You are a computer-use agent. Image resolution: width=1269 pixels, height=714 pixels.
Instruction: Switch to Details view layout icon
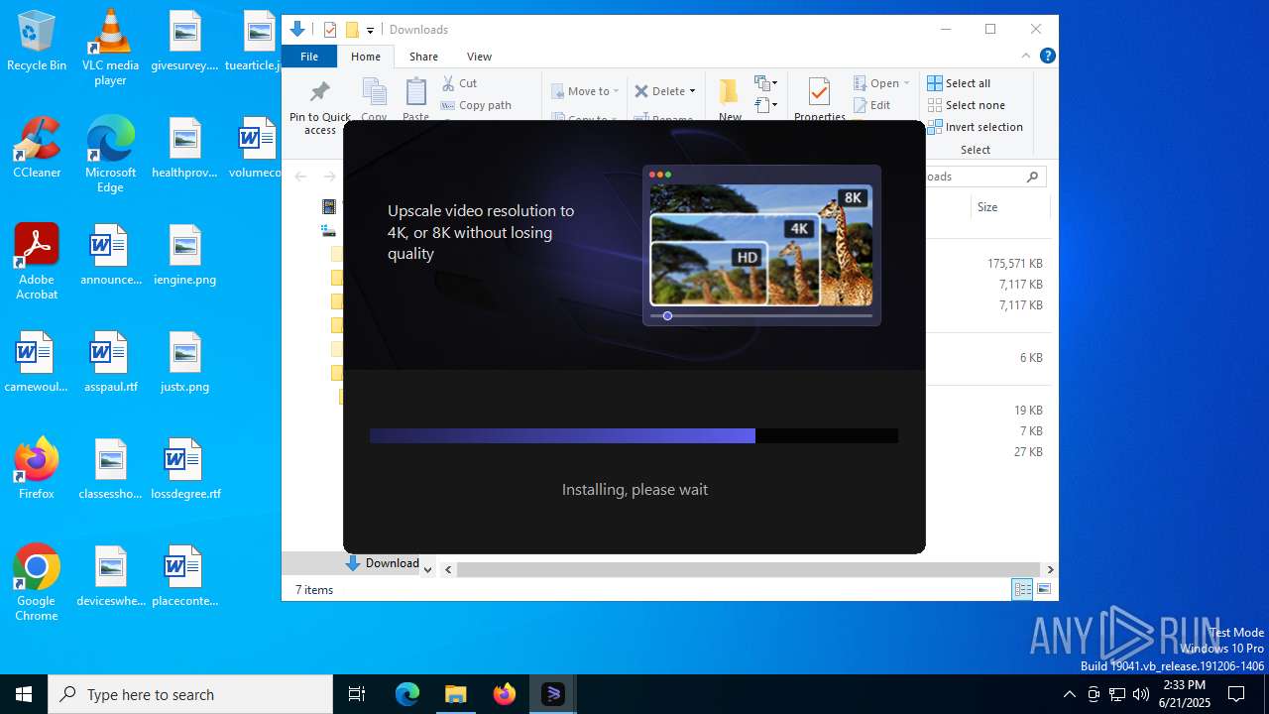coord(1022,589)
